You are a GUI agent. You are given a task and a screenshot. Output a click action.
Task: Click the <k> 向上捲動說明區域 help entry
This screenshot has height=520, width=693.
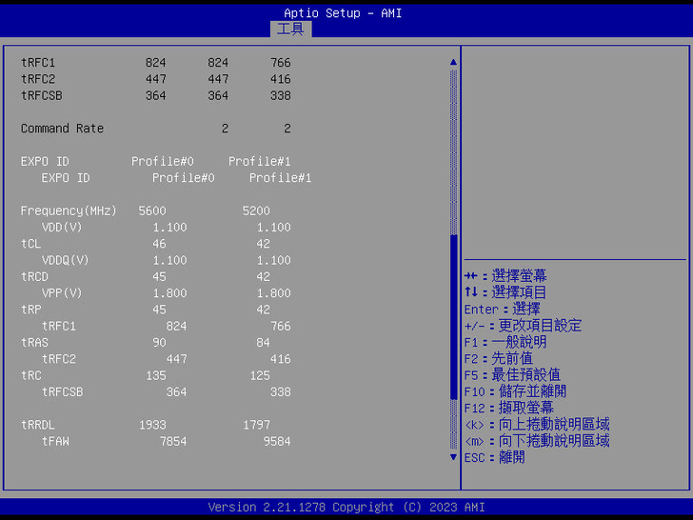[x=537, y=425]
